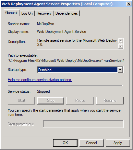133x150 pixels.
Task: Click the description scroll up arrow
Action: coord(120,41)
